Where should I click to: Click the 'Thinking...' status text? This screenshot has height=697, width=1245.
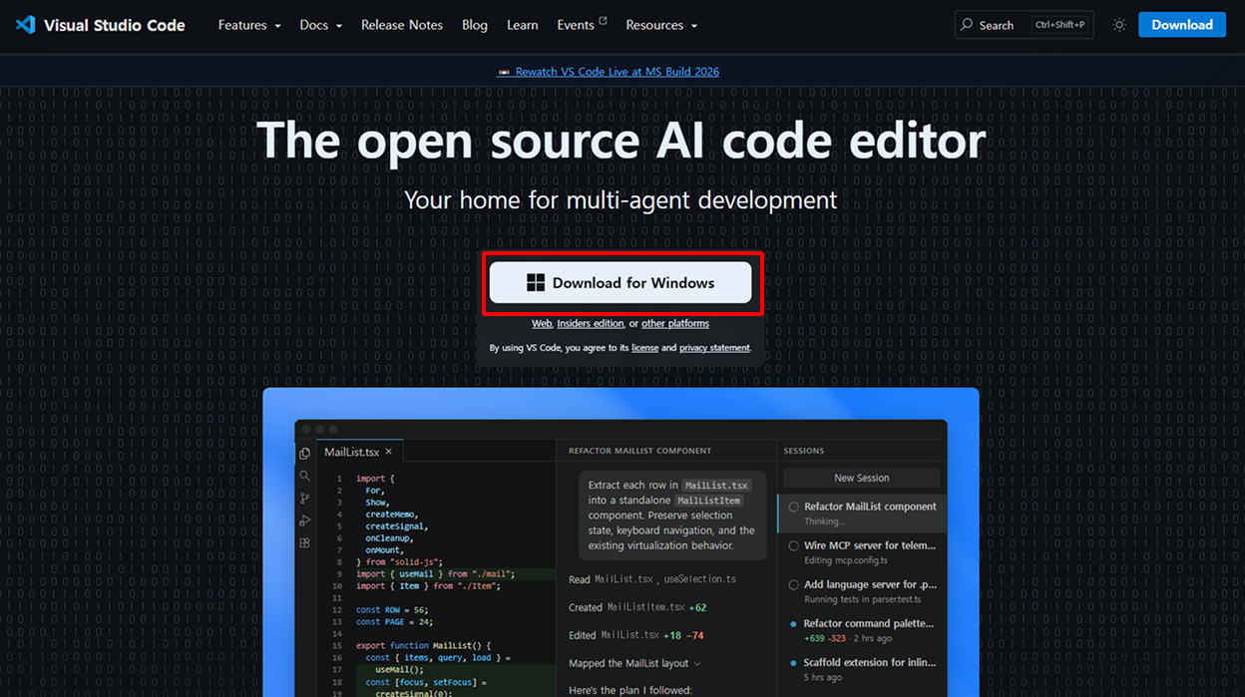pos(824,522)
